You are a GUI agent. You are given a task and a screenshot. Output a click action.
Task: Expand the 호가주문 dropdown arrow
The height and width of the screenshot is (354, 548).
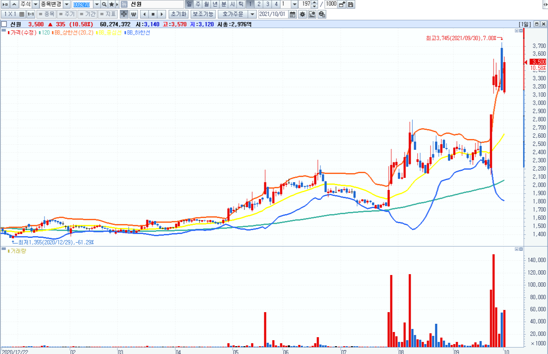tap(252, 14)
